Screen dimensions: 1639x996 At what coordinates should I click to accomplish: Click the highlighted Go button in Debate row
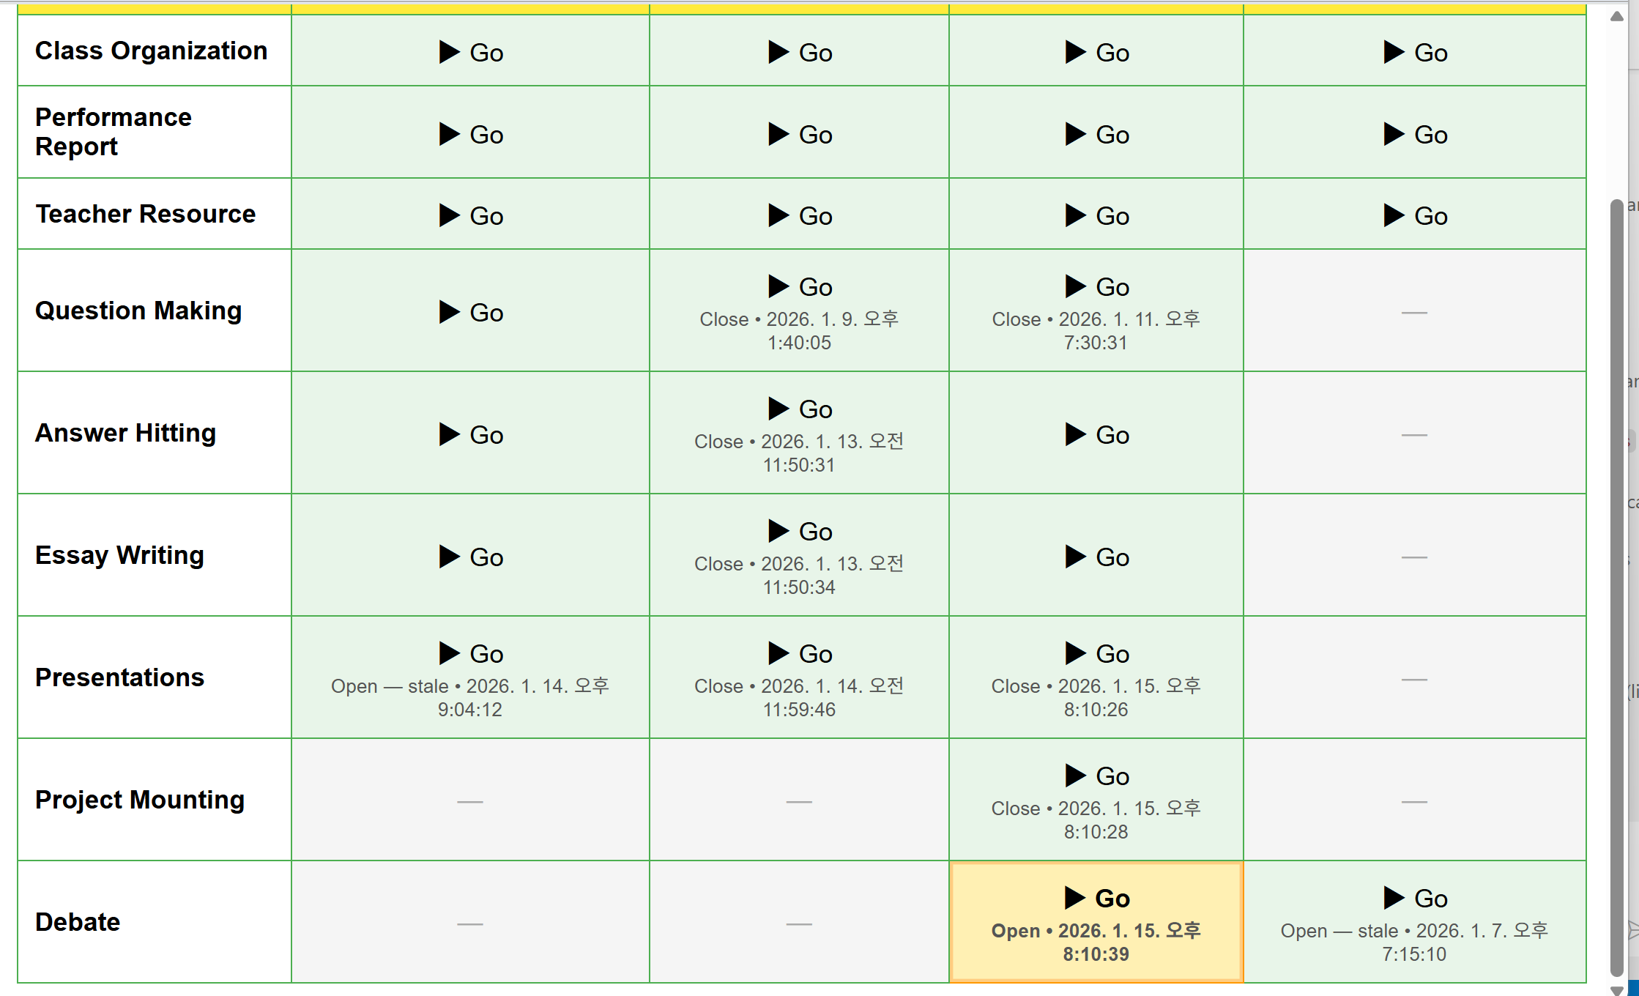[1096, 898]
